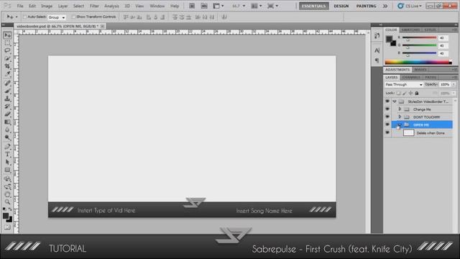Launch Bridge from application bar
Viewport: 460px width, 259px height.
point(192,6)
